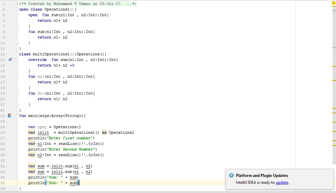Click the as keyword on line 26
Viewport: 336px width, 193px height.
[104, 132]
